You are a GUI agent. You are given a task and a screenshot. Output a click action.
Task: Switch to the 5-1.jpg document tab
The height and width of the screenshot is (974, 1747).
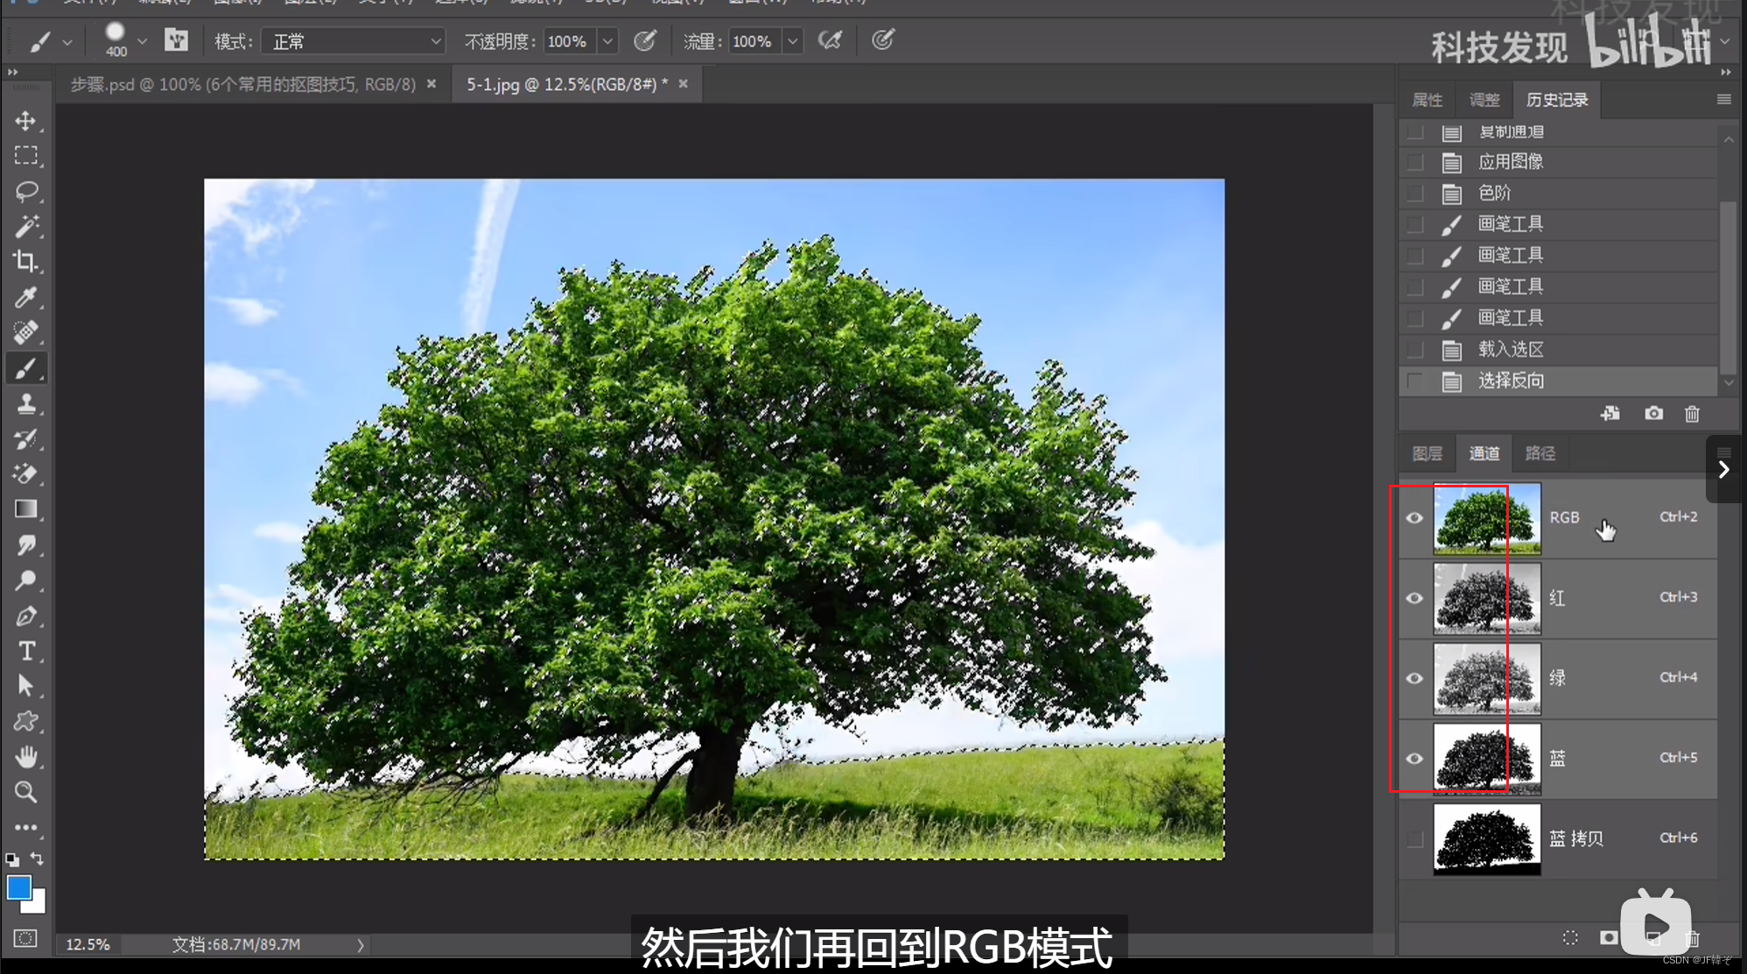coord(565,84)
